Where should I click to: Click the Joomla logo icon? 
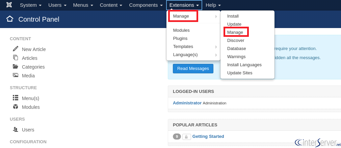(9, 5)
